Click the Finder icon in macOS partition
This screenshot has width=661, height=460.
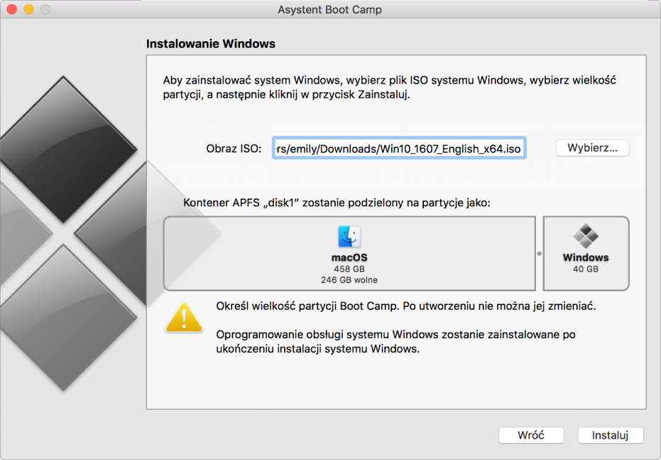point(349,237)
